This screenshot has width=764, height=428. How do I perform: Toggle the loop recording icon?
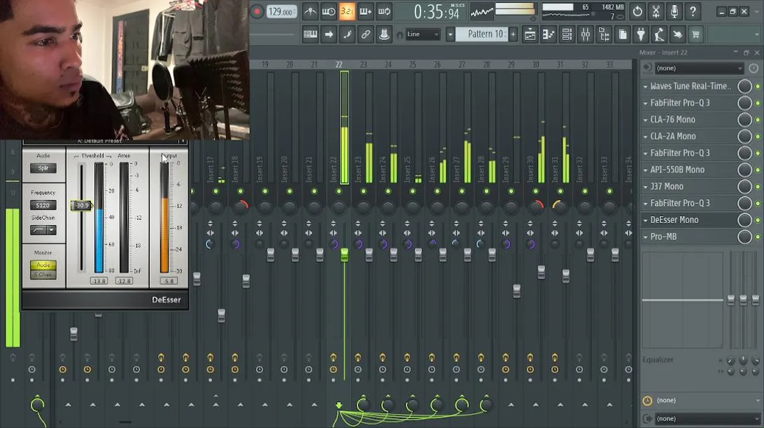[x=384, y=11]
